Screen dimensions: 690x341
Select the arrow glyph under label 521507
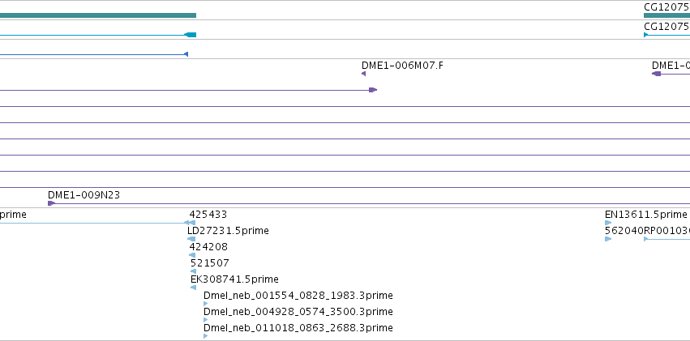193,271
